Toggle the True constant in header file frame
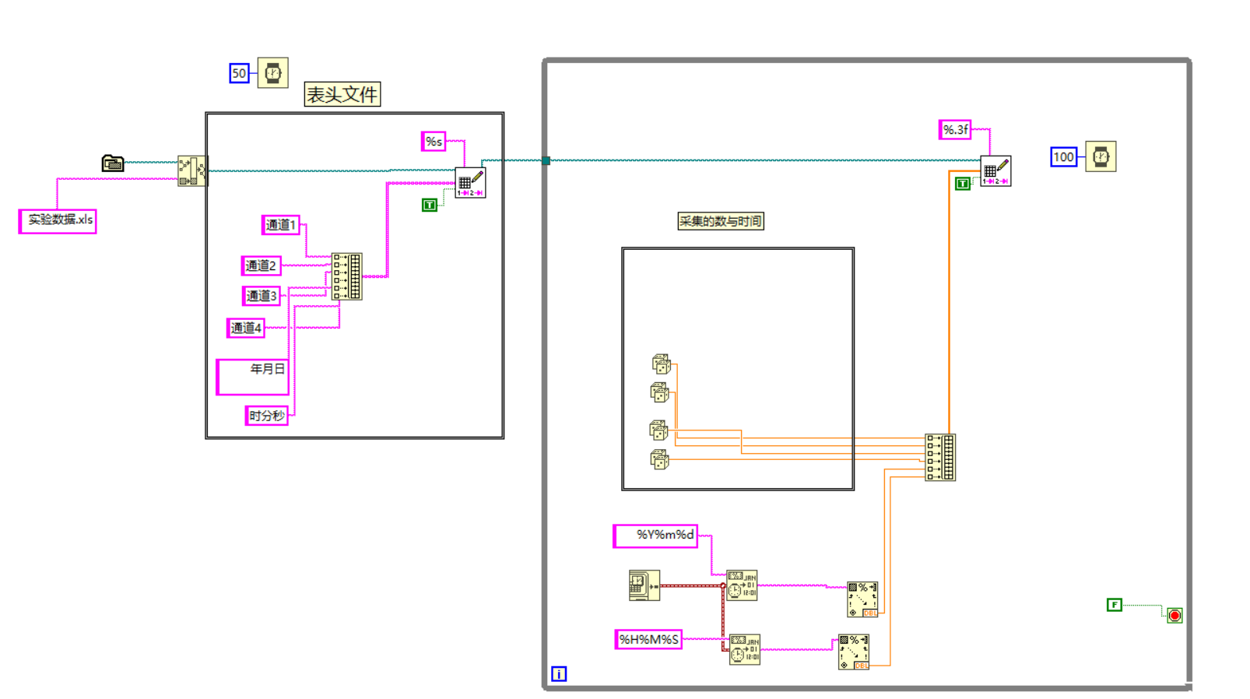The width and height of the screenshot is (1250, 699). click(430, 205)
